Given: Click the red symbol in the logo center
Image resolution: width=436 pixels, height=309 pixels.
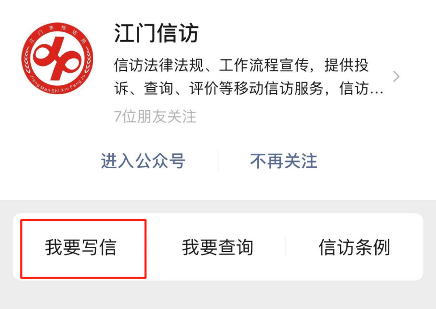Looking at the screenshot, I should [x=57, y=58].
